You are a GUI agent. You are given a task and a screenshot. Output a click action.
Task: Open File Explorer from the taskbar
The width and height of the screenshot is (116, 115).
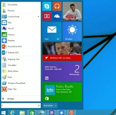[x=22, y=113]
